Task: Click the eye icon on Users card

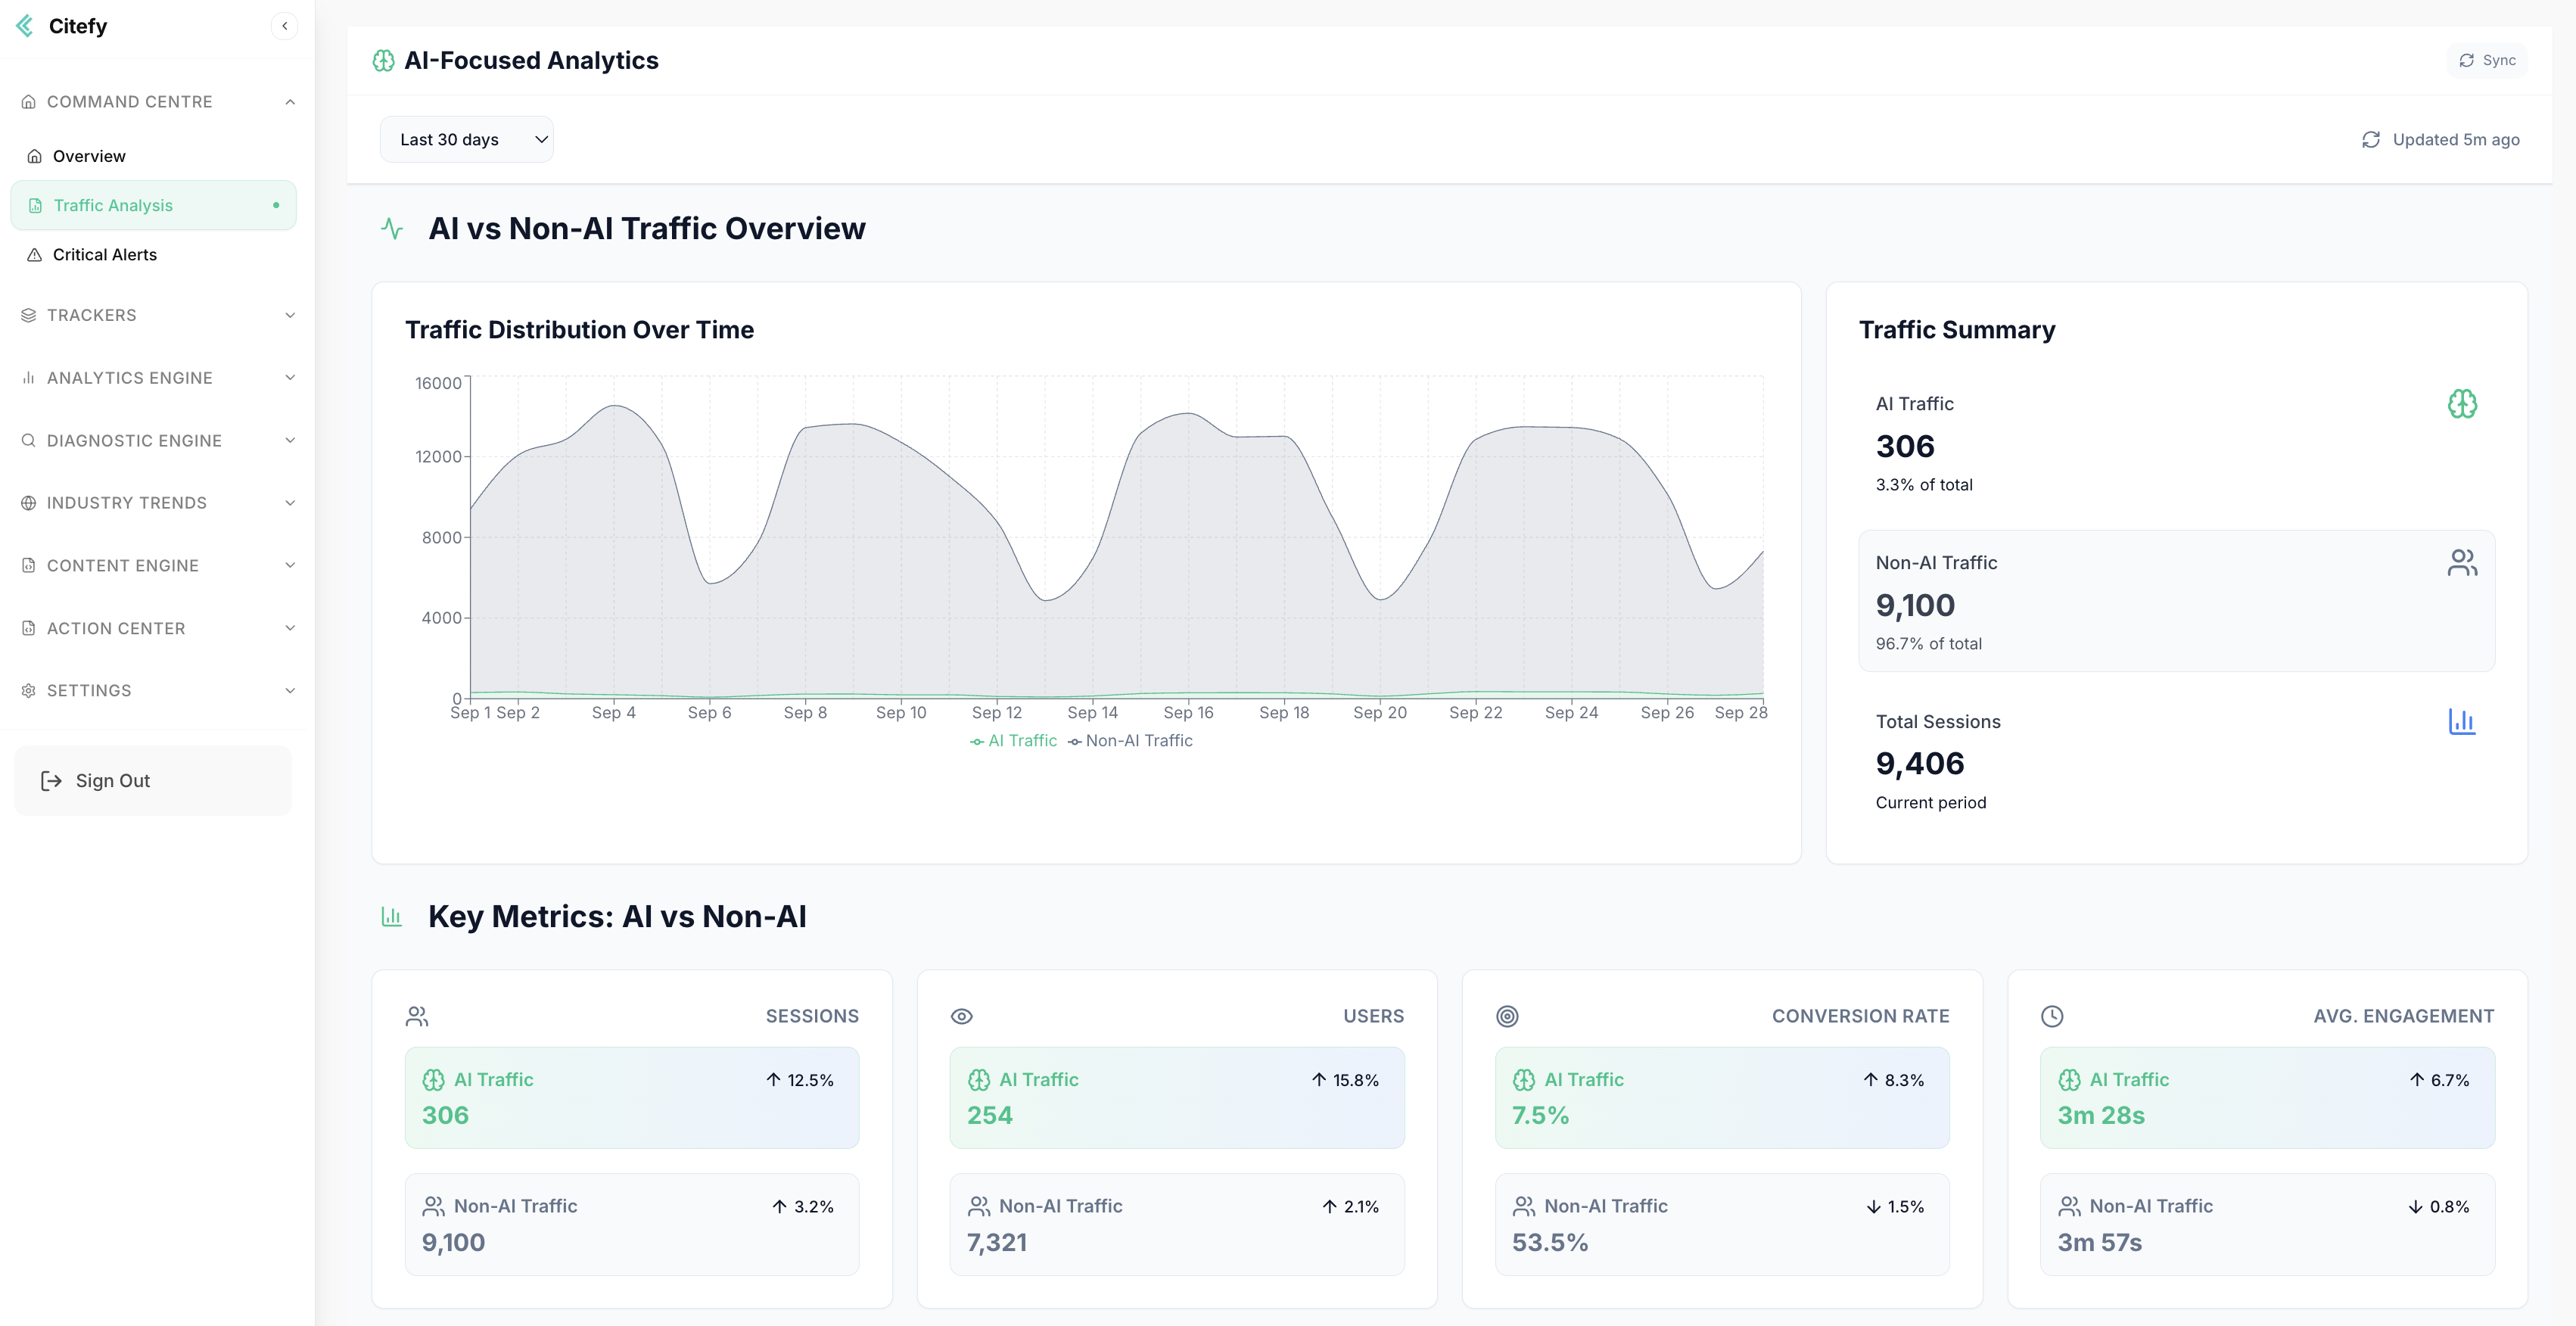Action: [x=961, y=1016]
